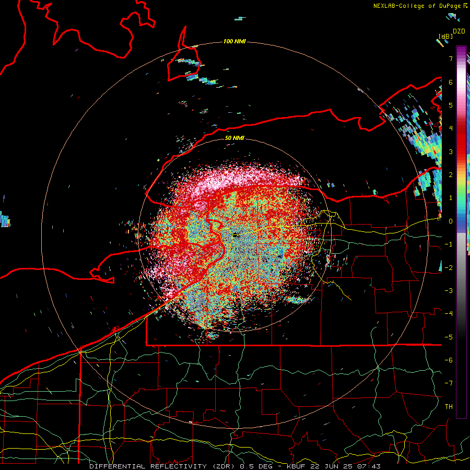Click the DZD label above the color scale

pyautogui.click(x=459, y=31)
